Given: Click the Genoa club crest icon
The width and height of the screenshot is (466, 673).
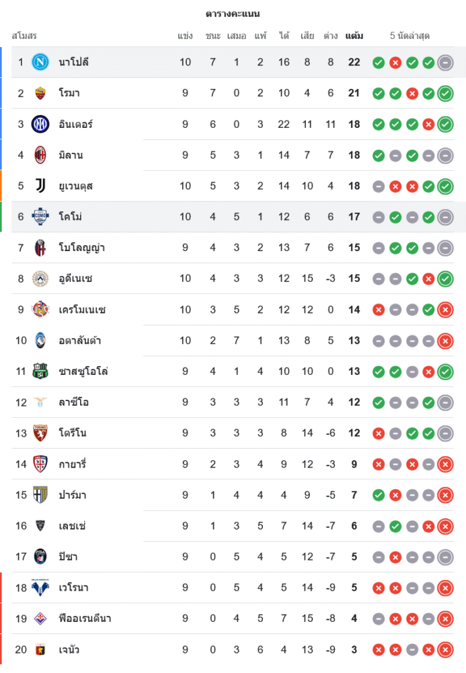Looking at the screenshot, I should [x=40, y=649].
